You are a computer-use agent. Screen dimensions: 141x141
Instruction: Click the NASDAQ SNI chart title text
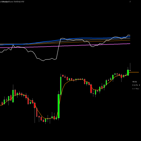point(12,2)
